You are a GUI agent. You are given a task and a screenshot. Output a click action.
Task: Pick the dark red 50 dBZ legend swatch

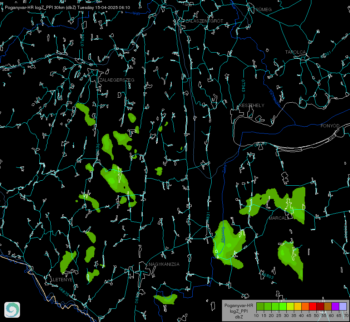tap(320, 306)
